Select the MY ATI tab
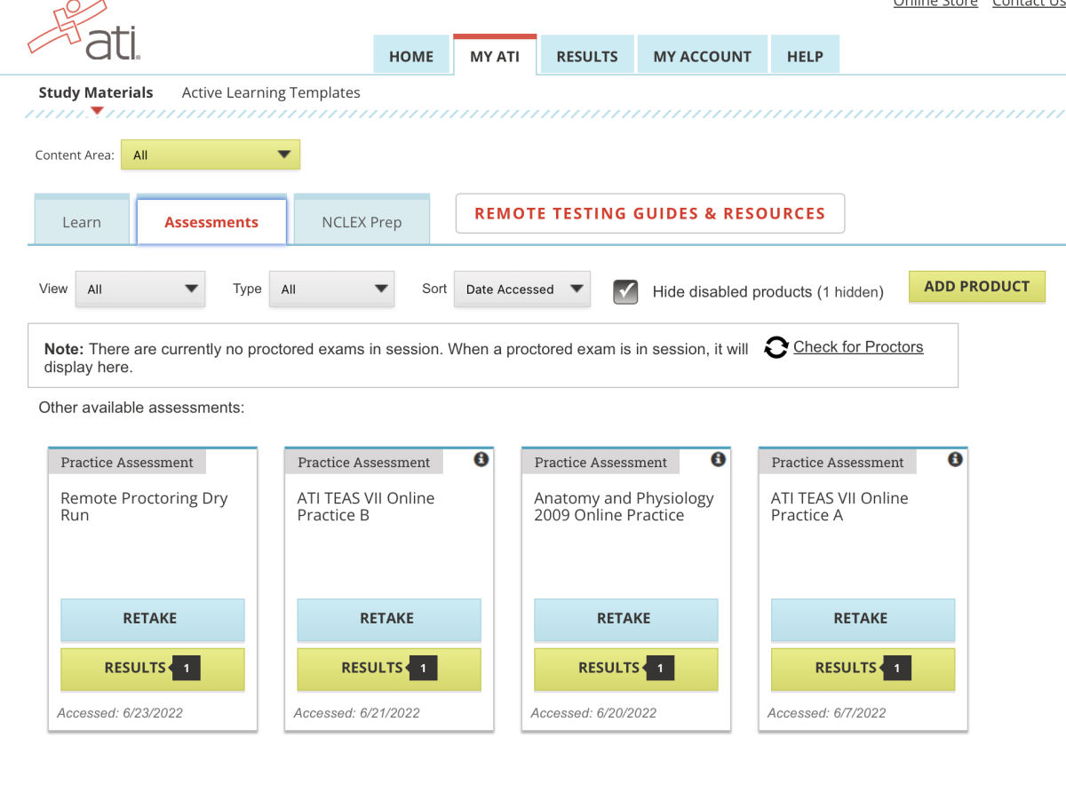1066x785 pixels. (495, 56)
